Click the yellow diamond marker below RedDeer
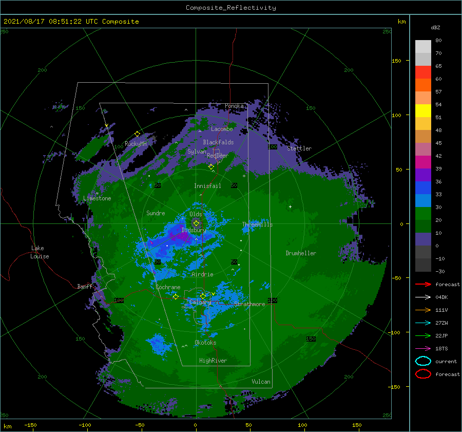The height and width of the screenshot is (432, 462). pyautogui.click(x=211, y=167)
